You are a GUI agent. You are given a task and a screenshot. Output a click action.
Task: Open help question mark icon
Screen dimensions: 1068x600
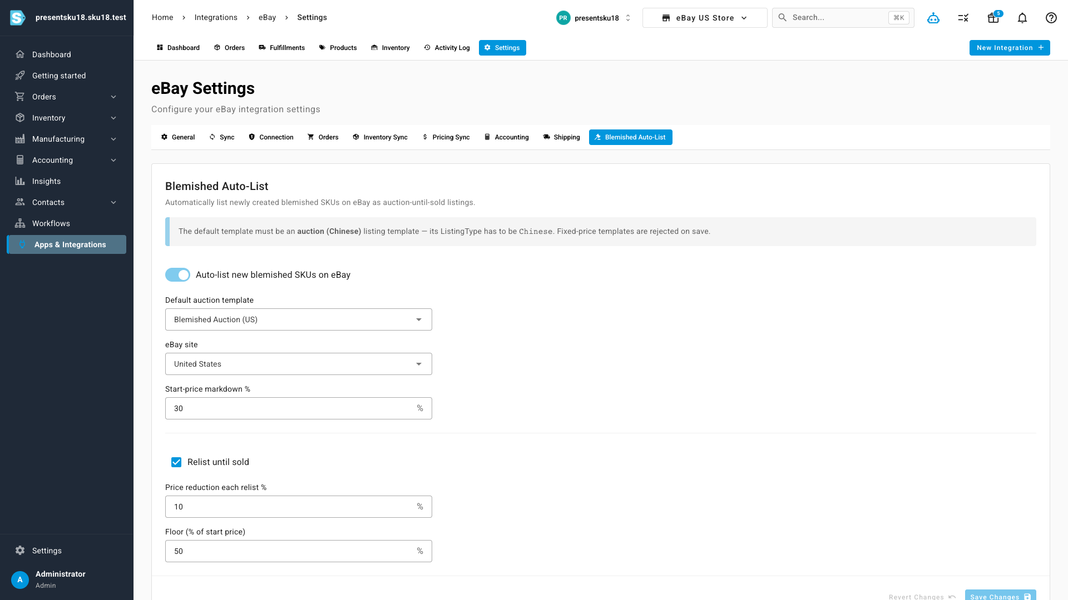click(x=1051, y=18)
